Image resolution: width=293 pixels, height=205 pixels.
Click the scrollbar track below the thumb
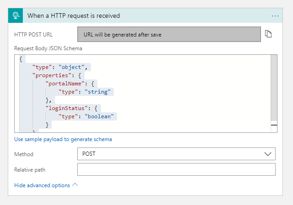[274, 129]
